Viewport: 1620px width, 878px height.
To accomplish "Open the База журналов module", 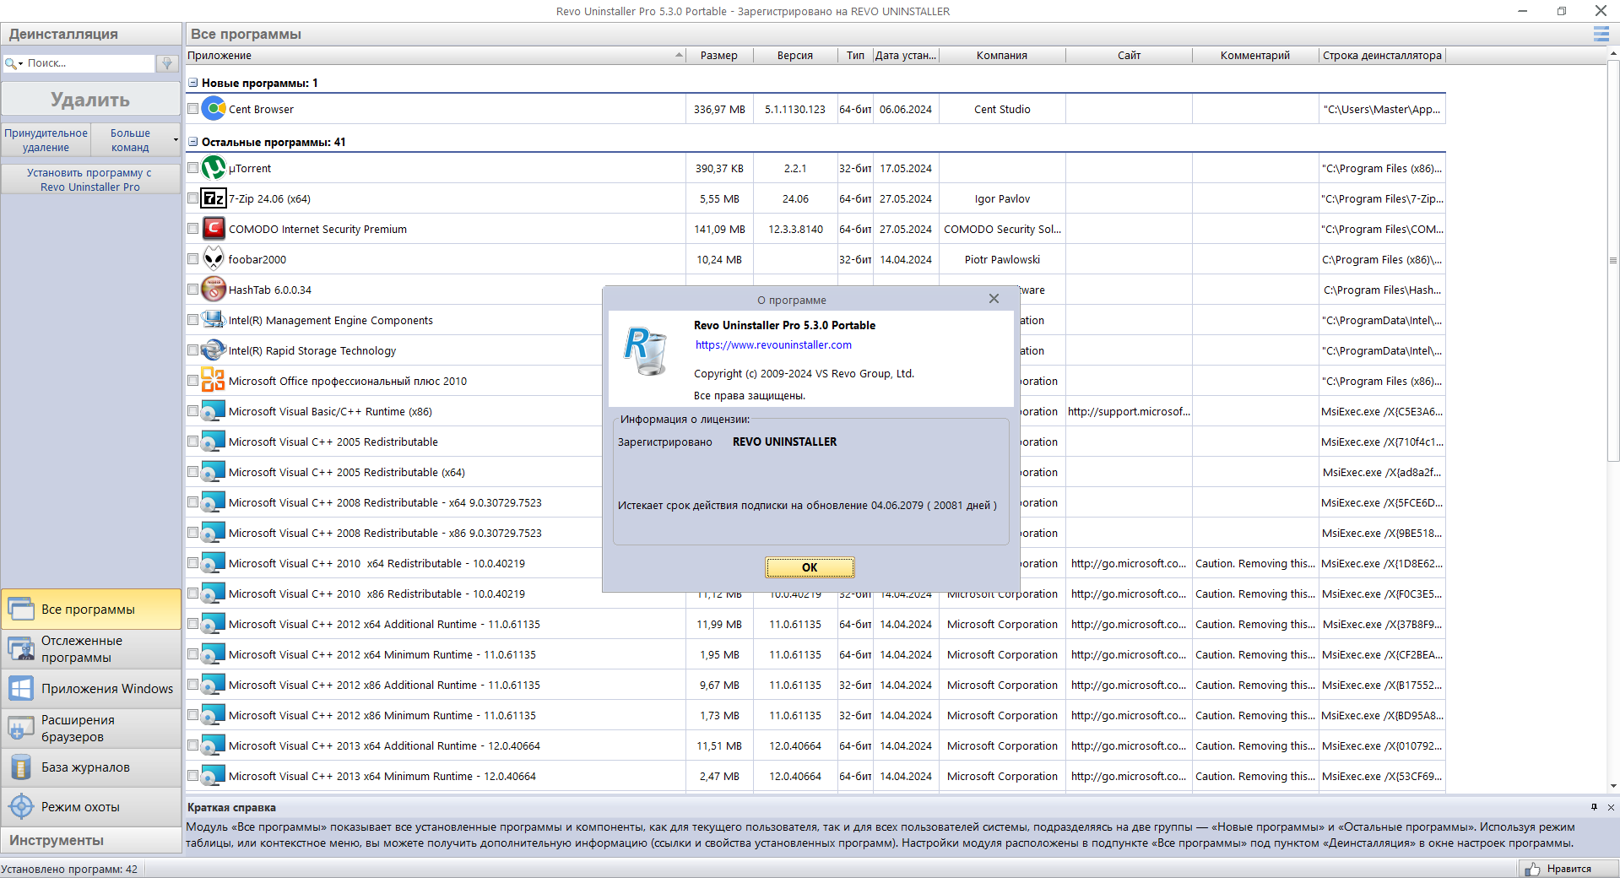I will (x=91, y=767).
